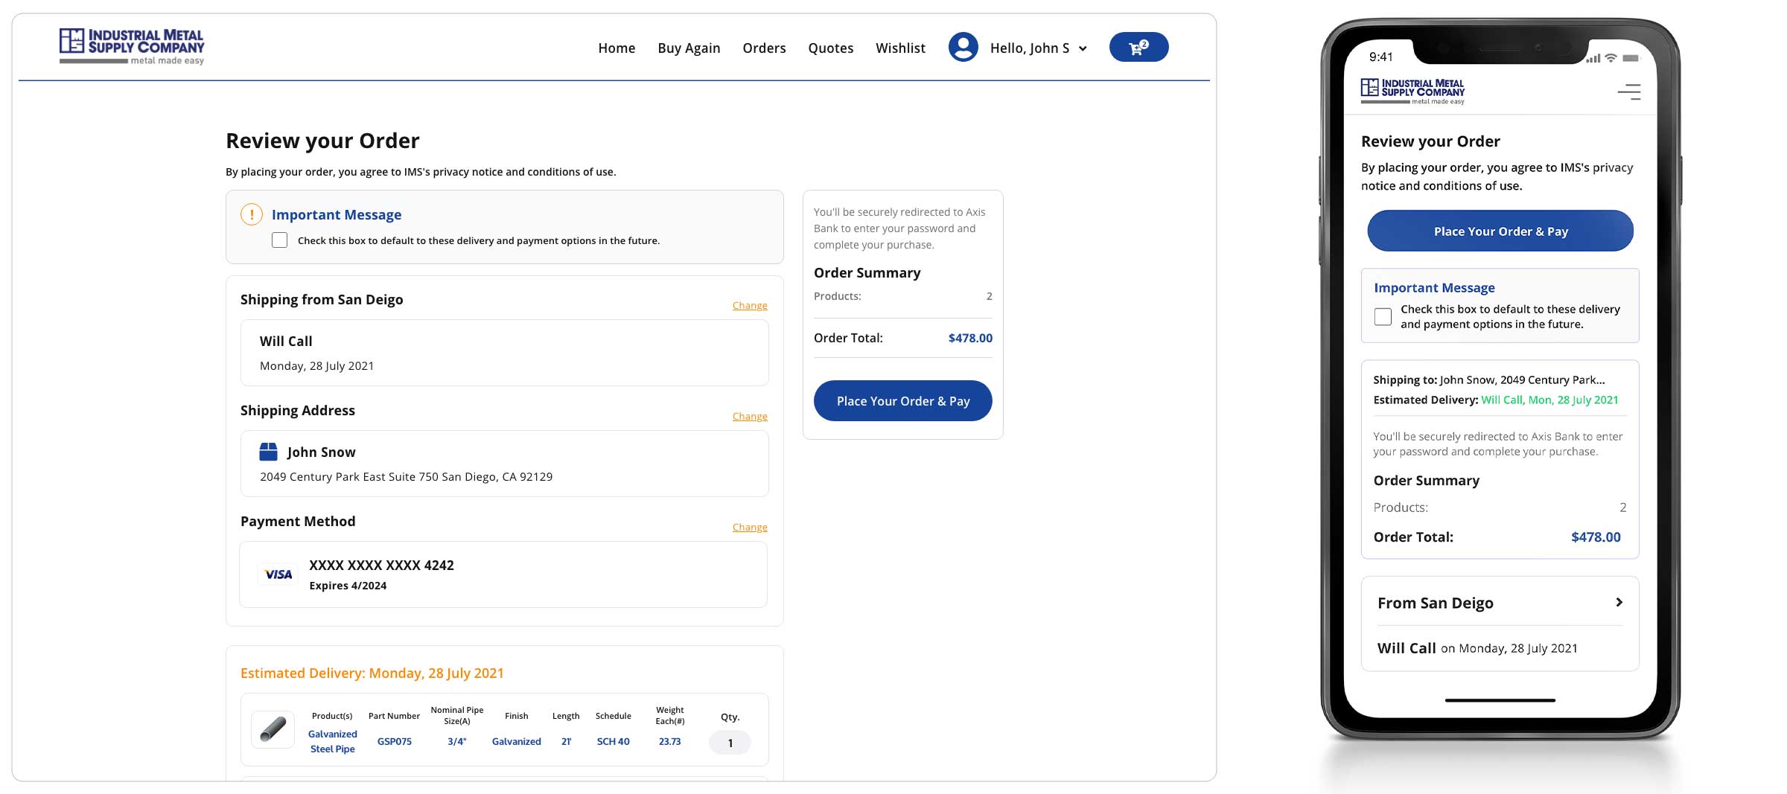Check the desktop default delivery options checkbox

click(x=279, y=240)
